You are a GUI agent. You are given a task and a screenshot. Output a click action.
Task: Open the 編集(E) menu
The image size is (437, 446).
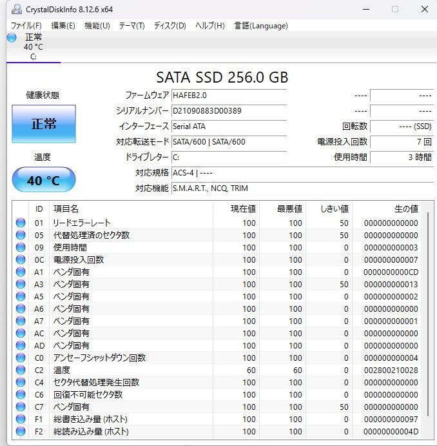click(63, 26)
